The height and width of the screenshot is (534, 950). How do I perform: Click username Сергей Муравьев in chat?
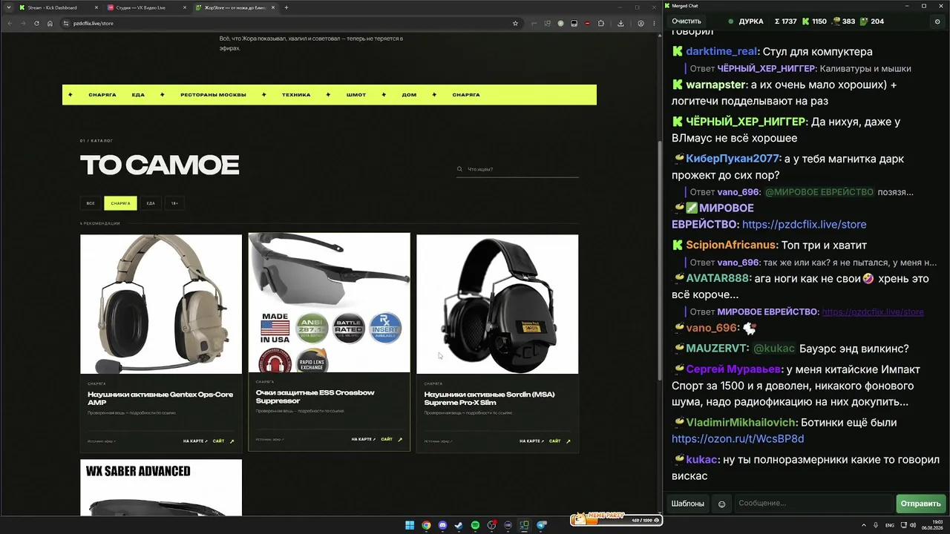(733, 369)
